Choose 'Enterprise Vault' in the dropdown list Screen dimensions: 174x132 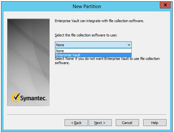(93, 55)
